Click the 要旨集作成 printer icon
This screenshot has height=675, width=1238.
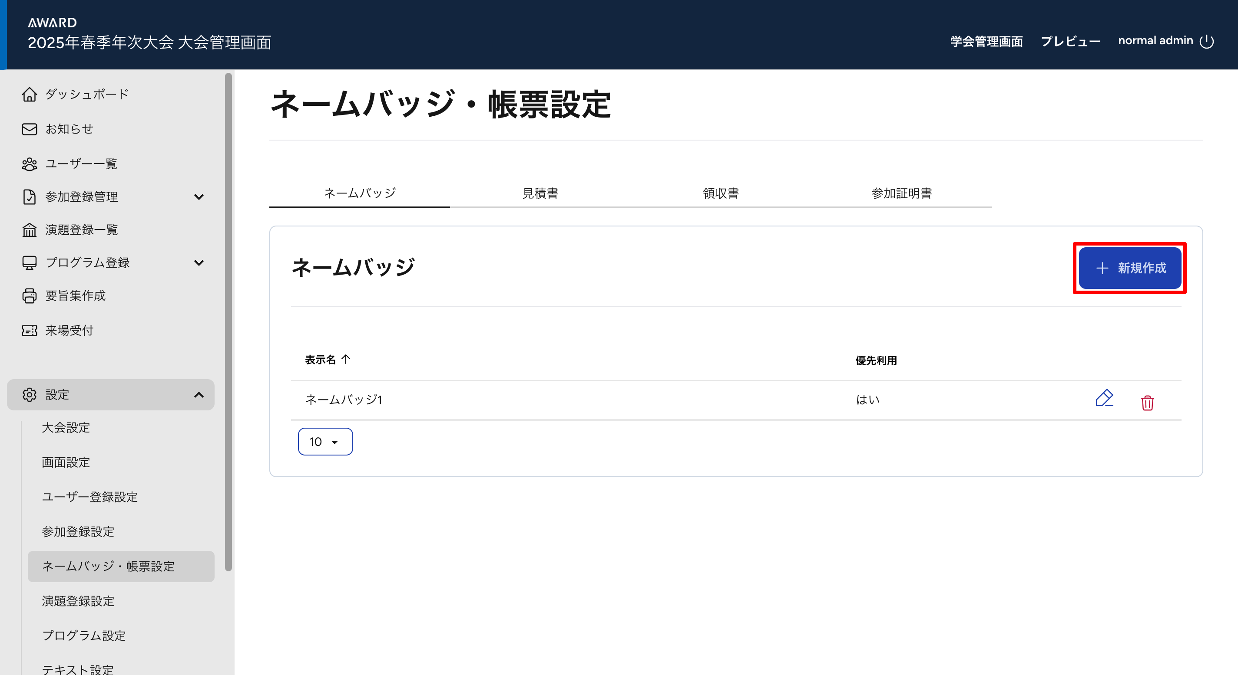29,296
